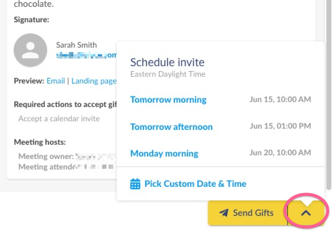Click Sarah Smith's gray avatar icon

(30, 50)
